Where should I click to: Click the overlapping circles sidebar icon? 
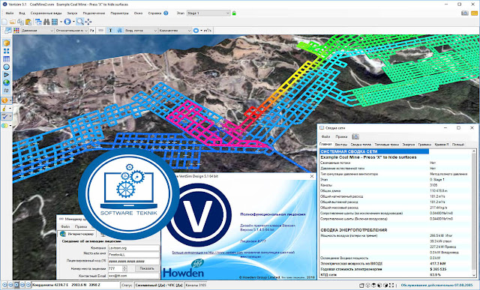pos(5,126)
